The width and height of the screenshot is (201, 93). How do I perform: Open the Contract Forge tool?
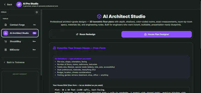[20, 25]
